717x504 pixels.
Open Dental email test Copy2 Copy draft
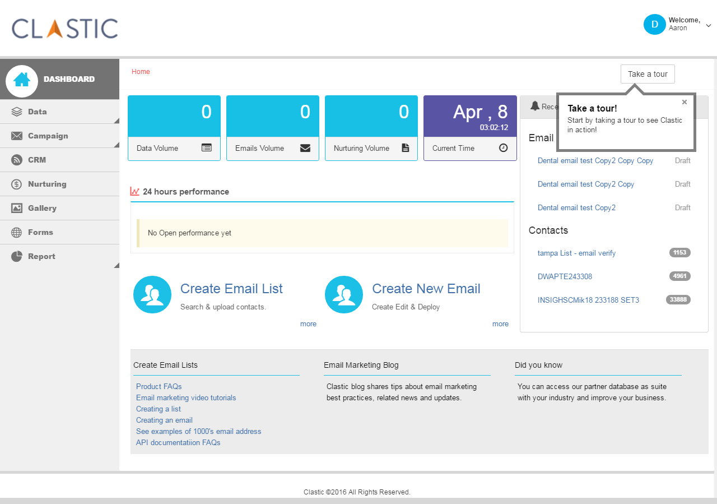click(x=586, y=184)
